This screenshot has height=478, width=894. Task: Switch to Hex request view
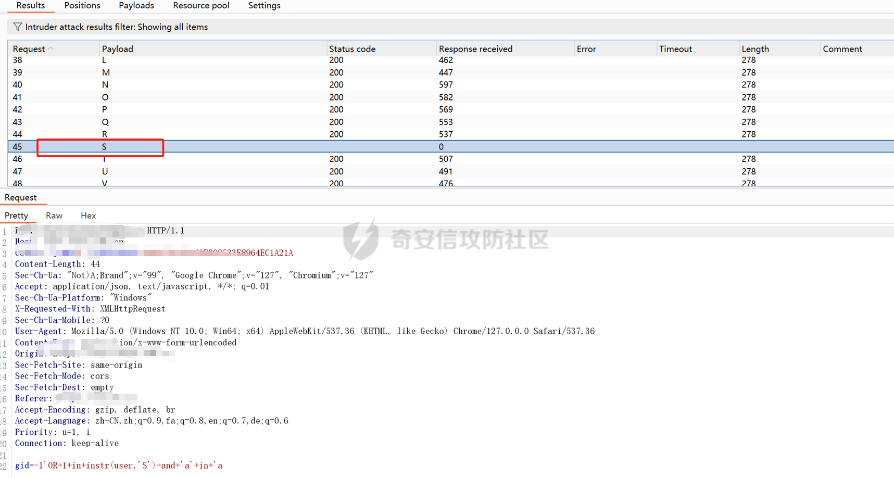pos(88,216)
